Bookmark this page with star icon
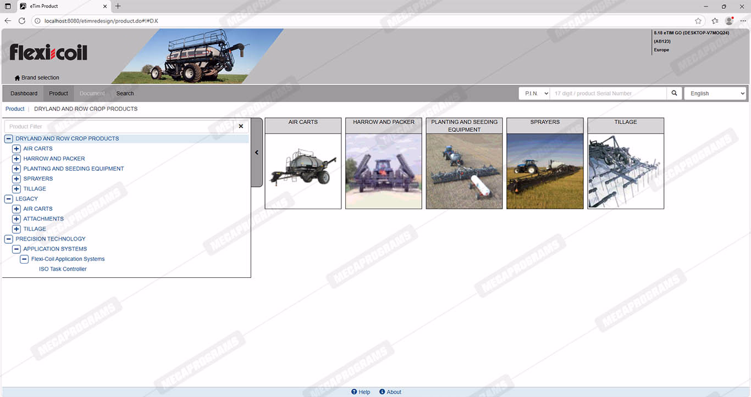This screenshot has width=751, height=397. pyautogui.click(x=698, y=21)
